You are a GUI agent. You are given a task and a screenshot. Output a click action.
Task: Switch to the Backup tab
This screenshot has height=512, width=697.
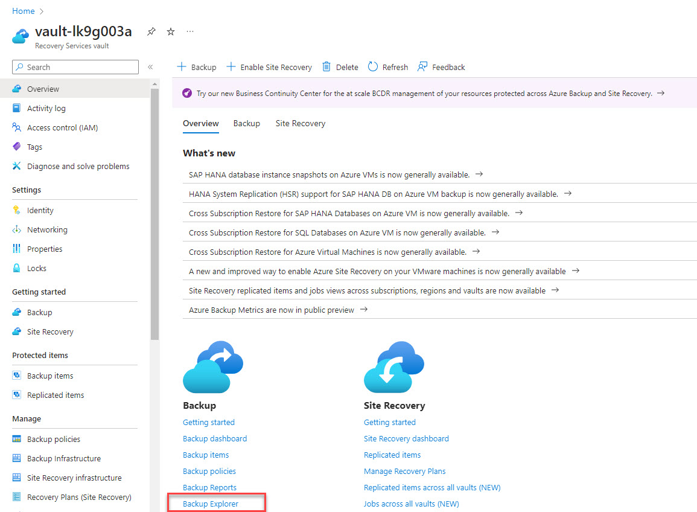coord(246,123)
